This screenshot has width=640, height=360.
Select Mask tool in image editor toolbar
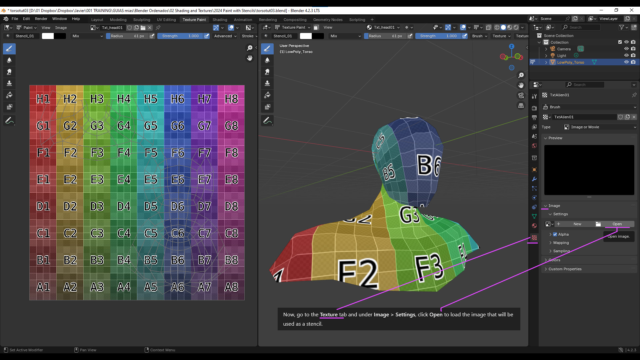point(9,107)
